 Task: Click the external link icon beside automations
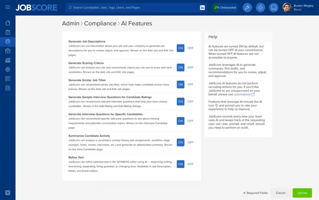click(x=253, y=94)
